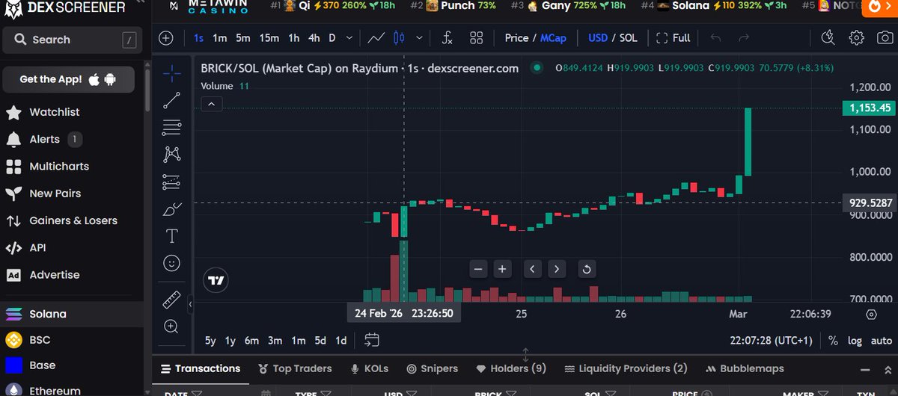Viewport: 898px width, 396px height.
Task: Open chart settings gear
Action: coord(857,37)
